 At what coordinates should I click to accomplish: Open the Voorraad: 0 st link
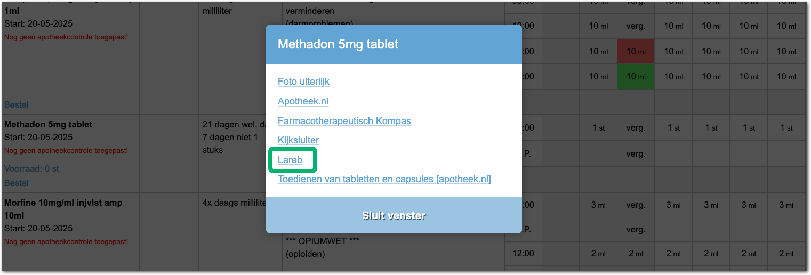click(31, 168)
